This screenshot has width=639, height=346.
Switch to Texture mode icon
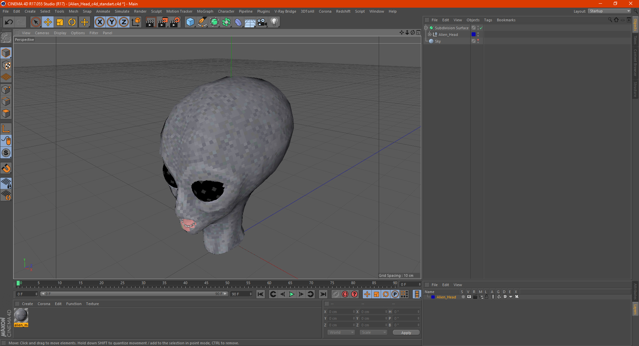coord(6,65)
